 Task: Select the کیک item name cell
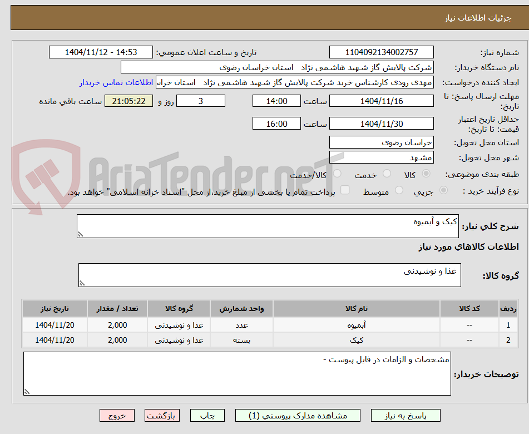(x=356, y=340)
